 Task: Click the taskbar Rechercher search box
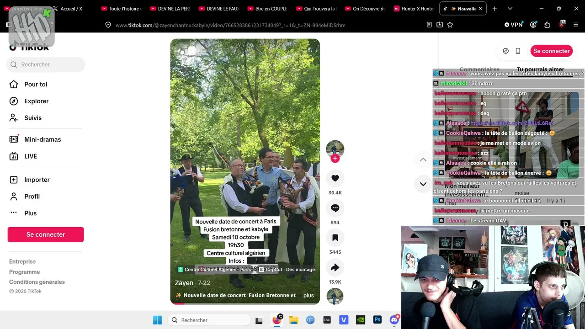coord(209,320)
